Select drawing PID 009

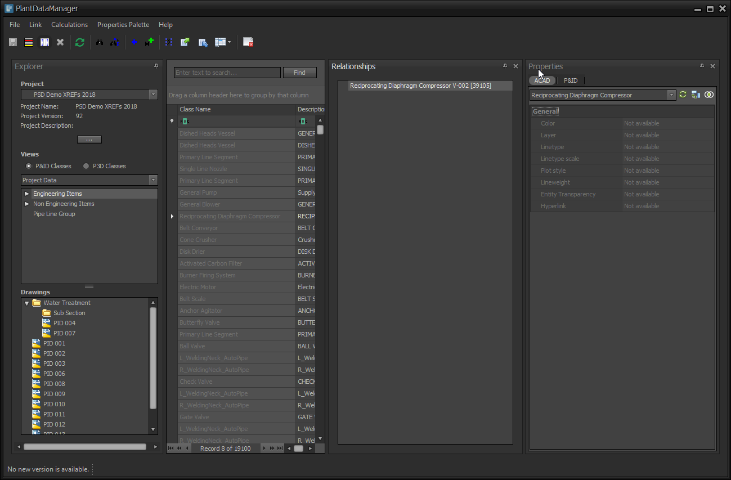point(54,394)
